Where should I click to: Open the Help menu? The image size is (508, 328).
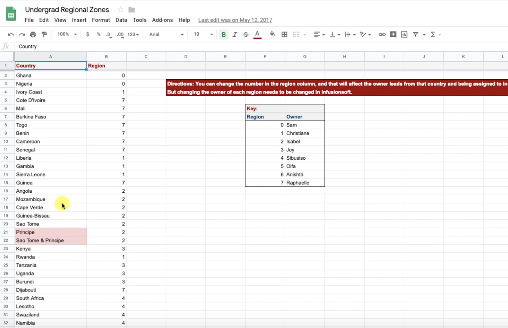(184, 20)
